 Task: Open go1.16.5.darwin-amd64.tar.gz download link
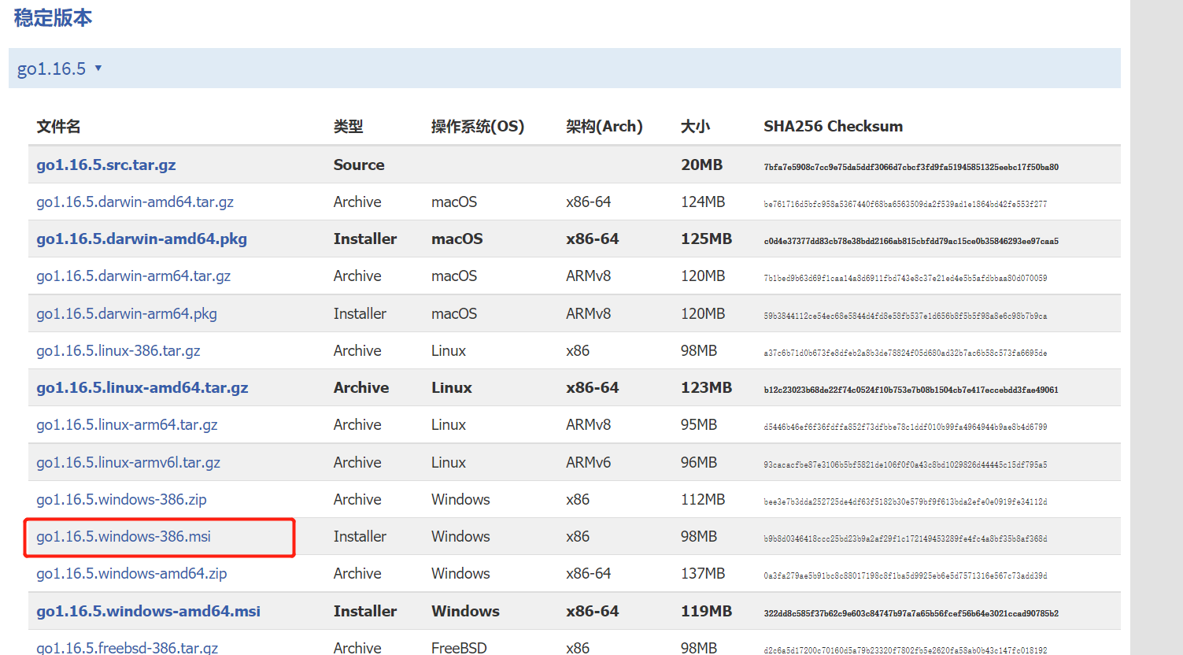[135, 202]
